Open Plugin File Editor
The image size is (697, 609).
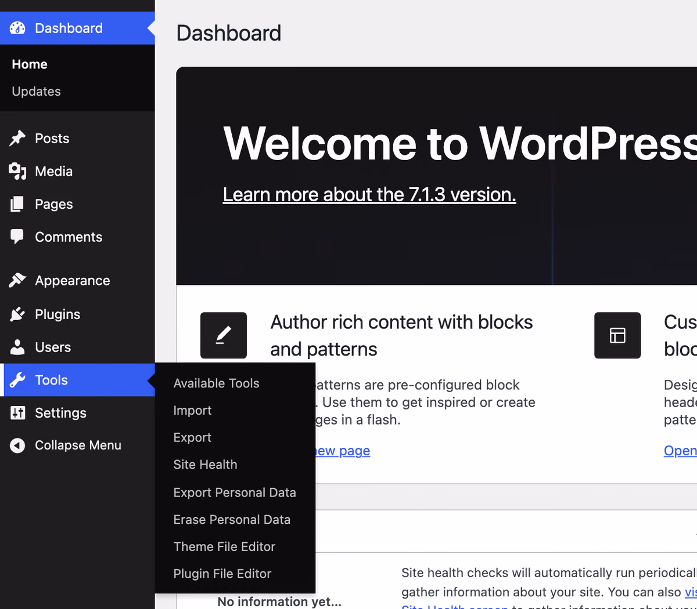pyautogui.click(x=222, y=574)
